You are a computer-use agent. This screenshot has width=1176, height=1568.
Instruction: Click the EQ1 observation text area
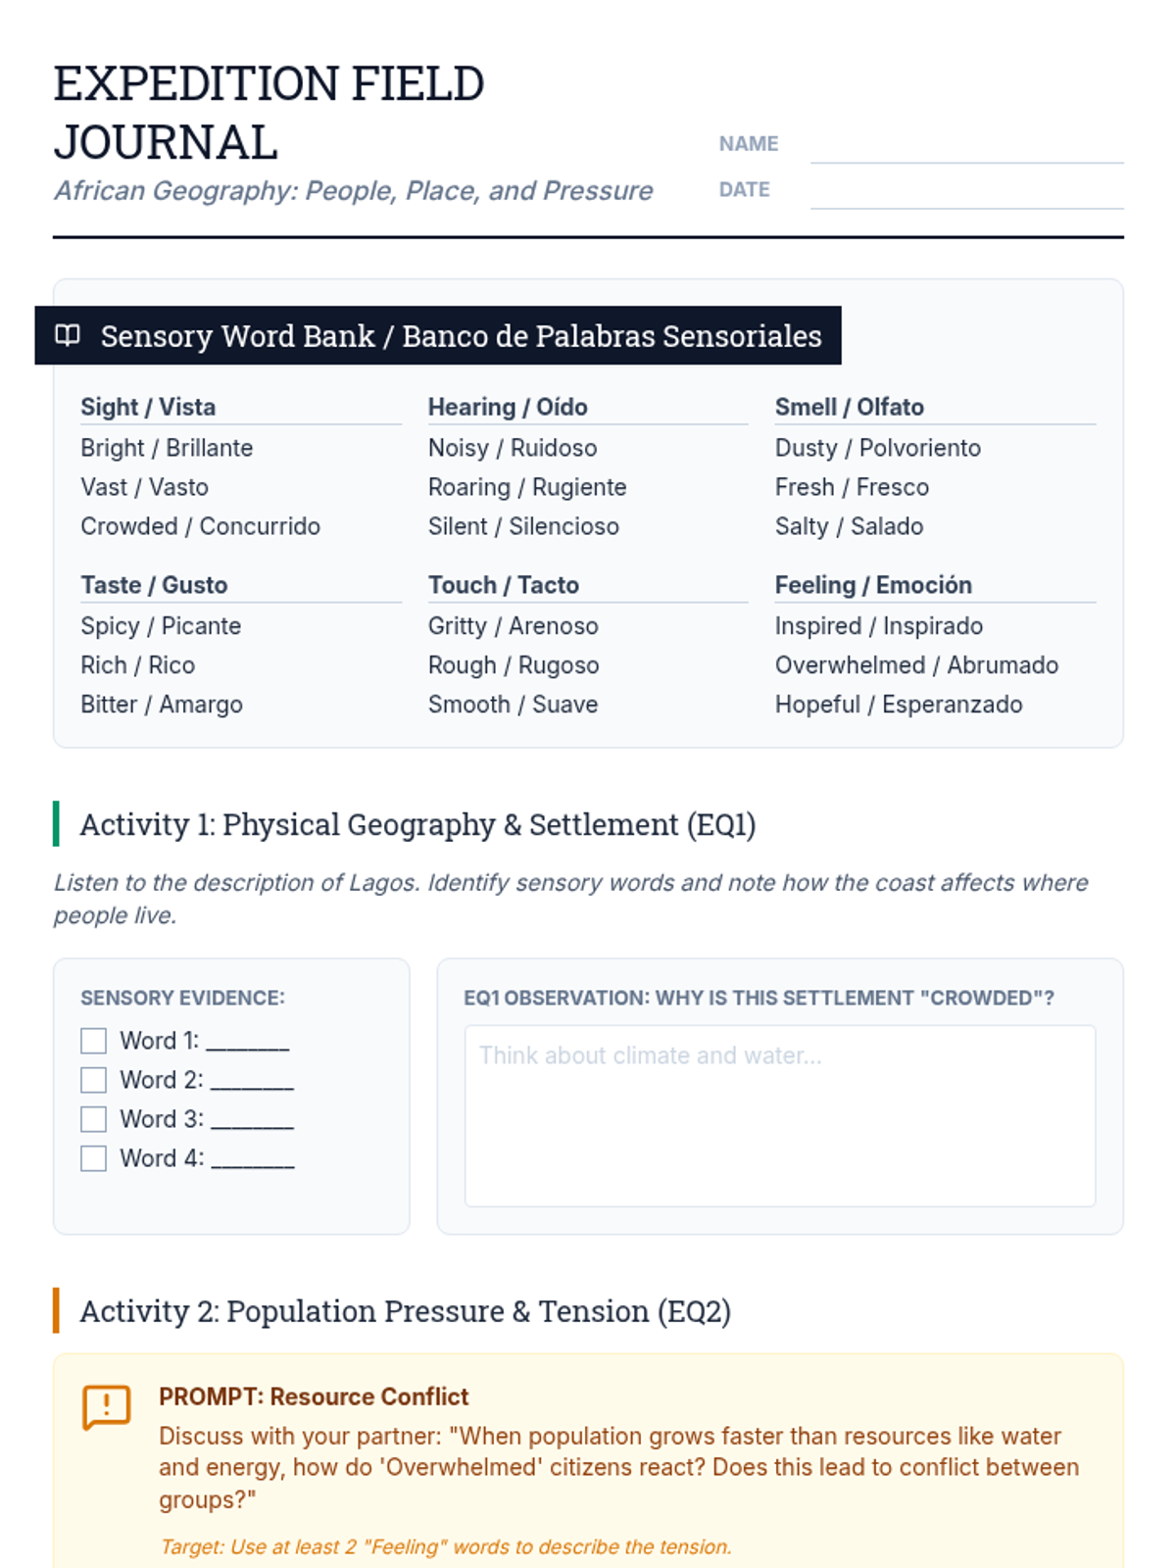[779, 1115]
